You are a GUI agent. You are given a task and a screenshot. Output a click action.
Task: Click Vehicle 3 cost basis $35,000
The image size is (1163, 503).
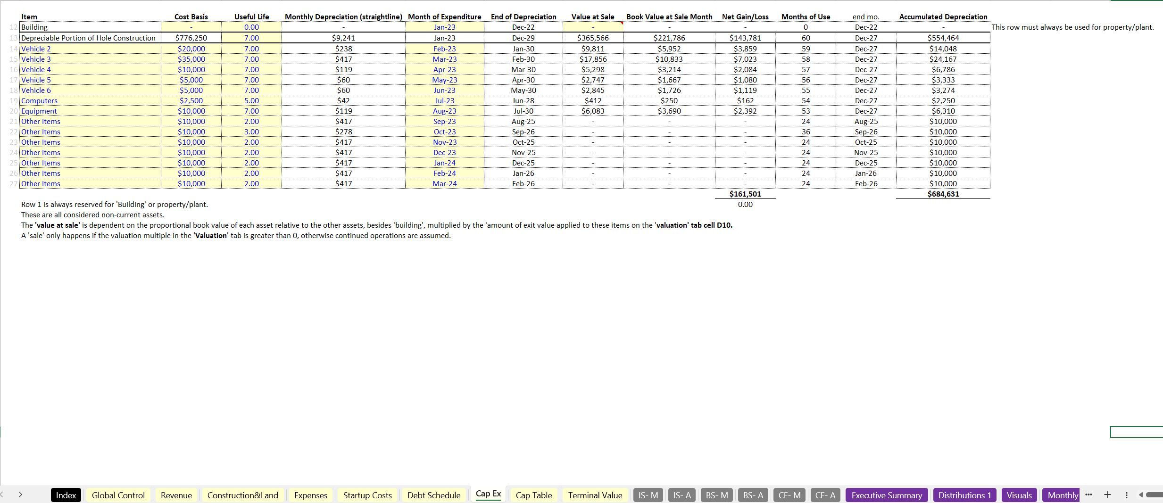tap(191, 59)
